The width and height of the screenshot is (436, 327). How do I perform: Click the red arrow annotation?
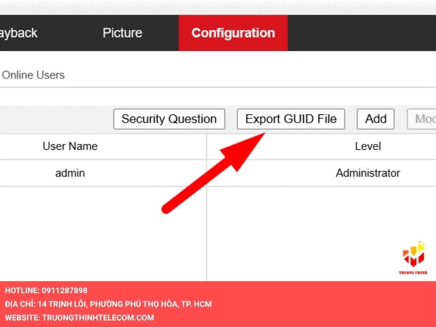[x=213, y=173]
